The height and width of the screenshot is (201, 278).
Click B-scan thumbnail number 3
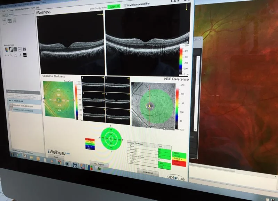pos(93,99)
